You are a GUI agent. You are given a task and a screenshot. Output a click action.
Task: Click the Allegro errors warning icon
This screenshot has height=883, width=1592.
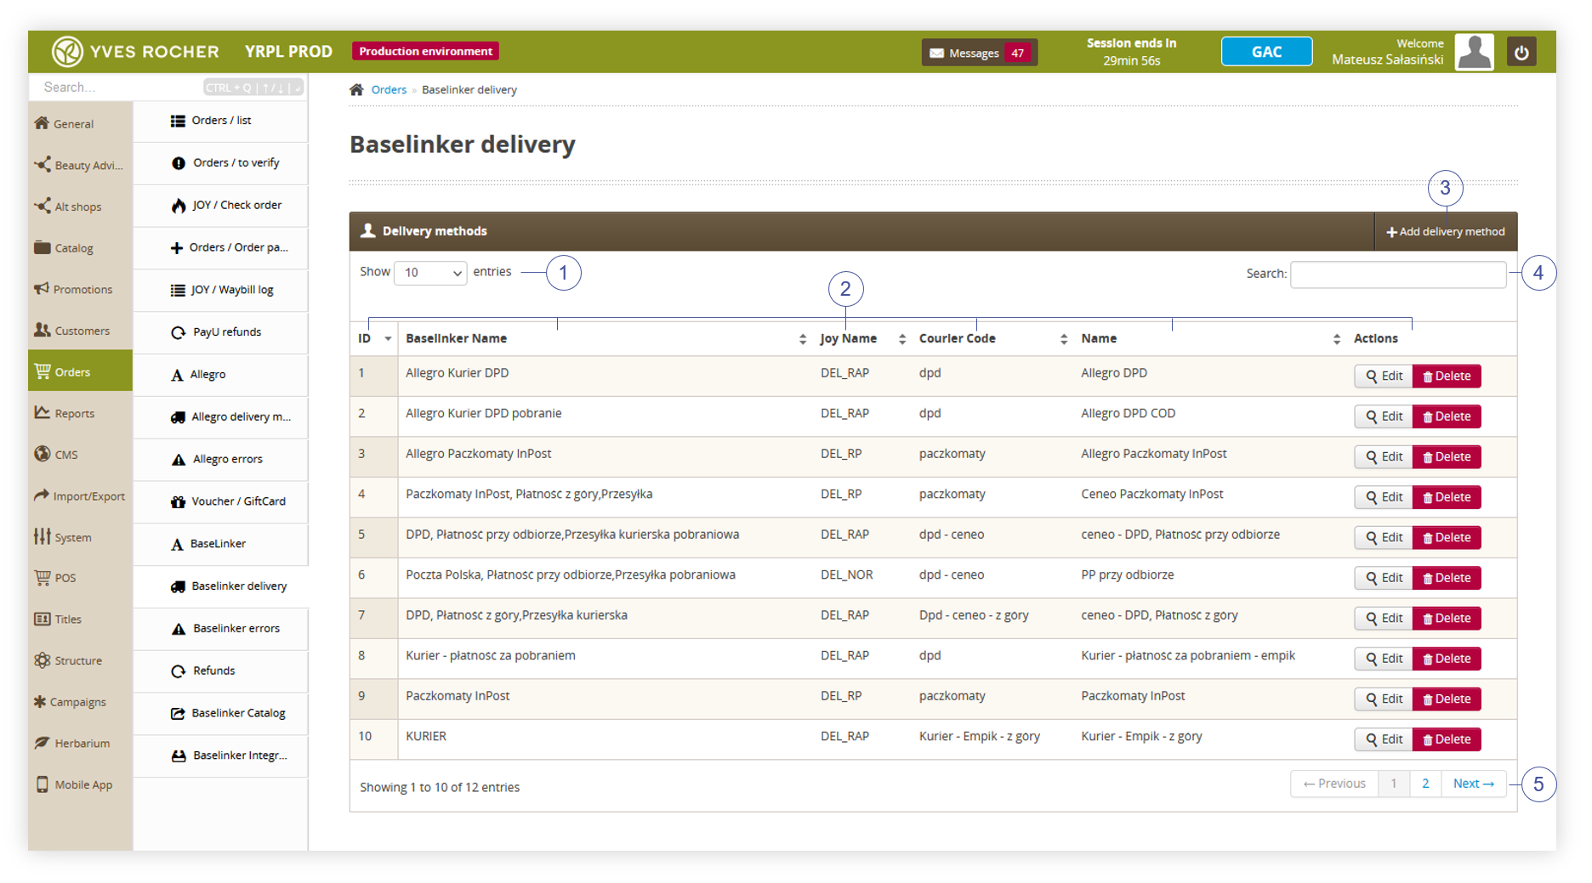[179, 460]
